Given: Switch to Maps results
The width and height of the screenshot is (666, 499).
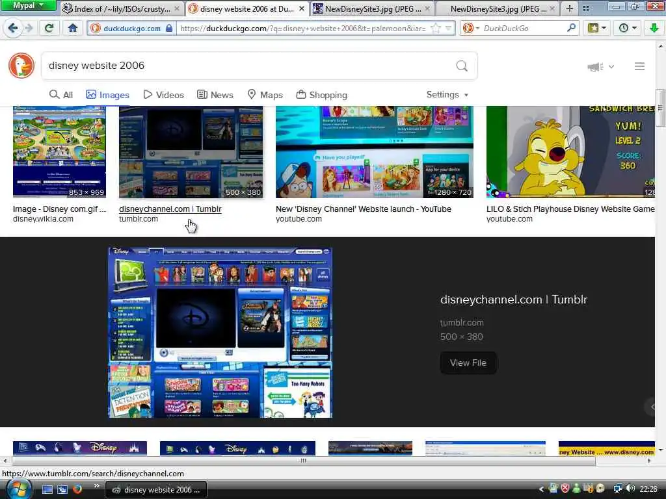Looking at the screenshot, I should coord(265,95).
